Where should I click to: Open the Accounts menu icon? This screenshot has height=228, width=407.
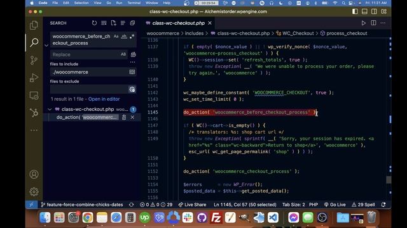coord(34,174)
